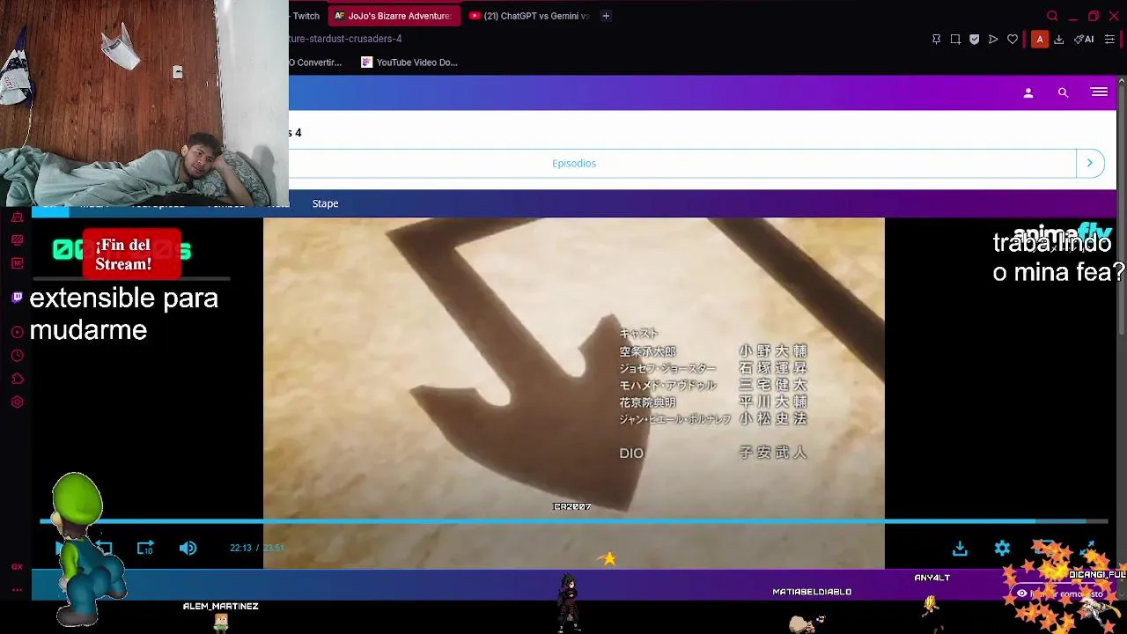Mute the video with speaker icon
1127x634 pixels.
click(188, 548)
